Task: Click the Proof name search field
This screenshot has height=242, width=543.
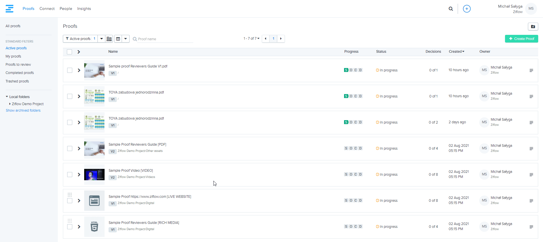Action: (164, 39)
